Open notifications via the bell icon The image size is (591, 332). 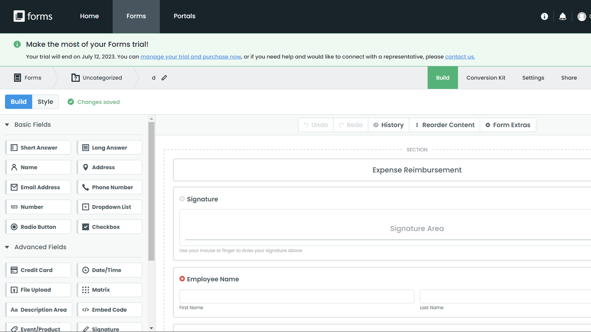coord(562,16)
